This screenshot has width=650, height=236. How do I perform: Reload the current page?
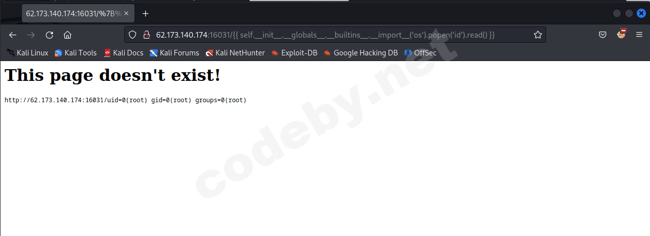49,35
